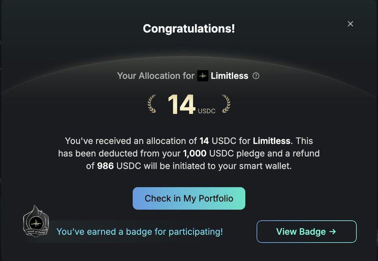The height and width of the screenshot is (261, 378).
Task: Click the Proof of Pledge badge icon
Action: tap(36, 221)
